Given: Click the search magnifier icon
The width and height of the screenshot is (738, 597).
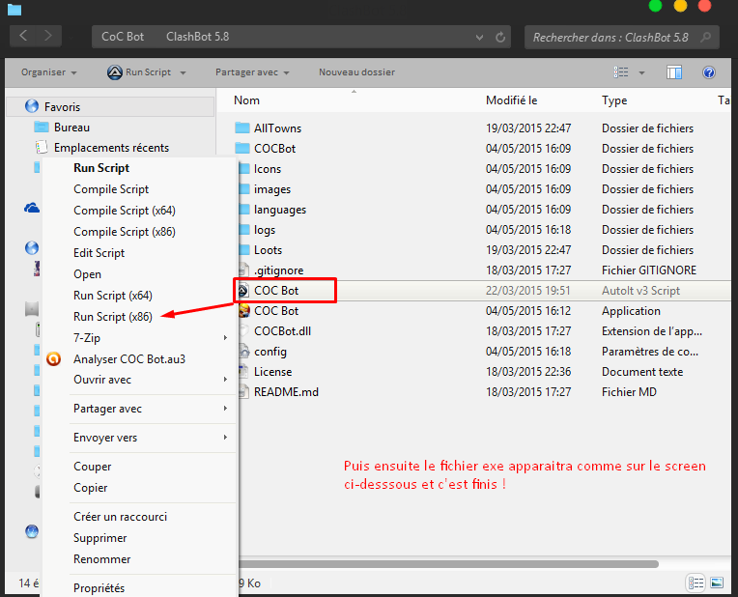Looking at the screenshot, I should (705, 37).
